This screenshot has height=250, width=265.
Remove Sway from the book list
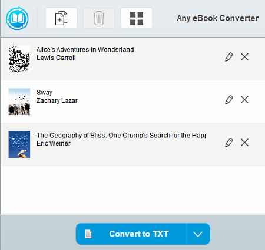(x=244, y=100)
